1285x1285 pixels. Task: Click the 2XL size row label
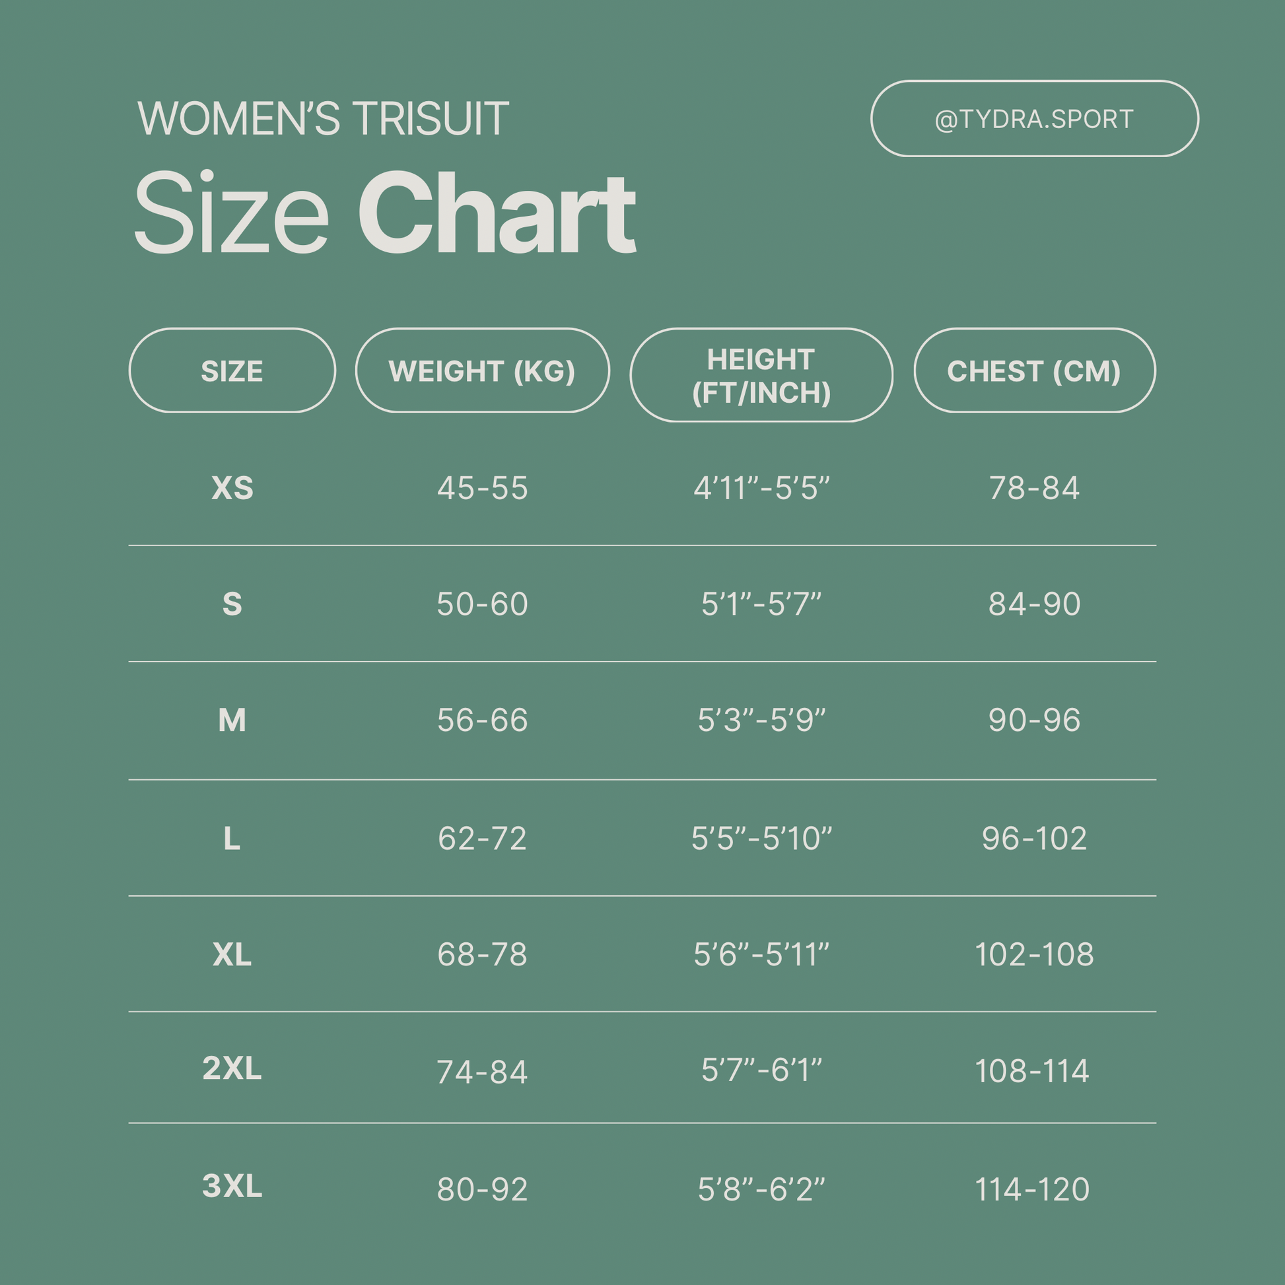pos(232,1068)
